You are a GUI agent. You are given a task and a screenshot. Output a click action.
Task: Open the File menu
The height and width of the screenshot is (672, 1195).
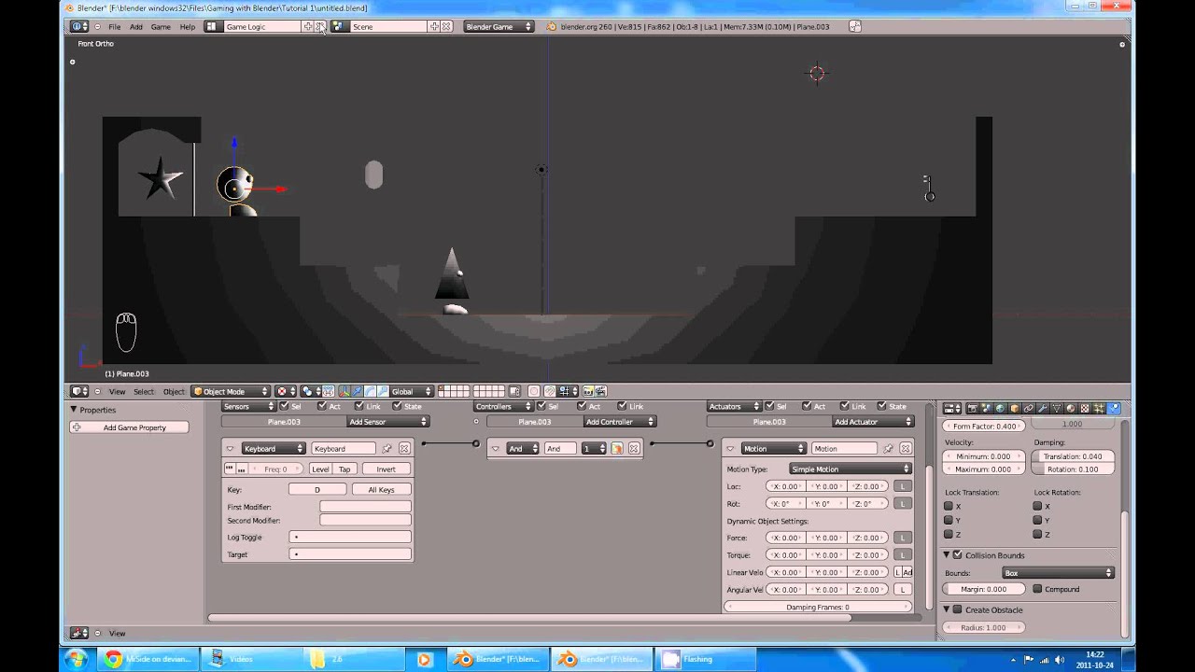click(x=114, y=26)
